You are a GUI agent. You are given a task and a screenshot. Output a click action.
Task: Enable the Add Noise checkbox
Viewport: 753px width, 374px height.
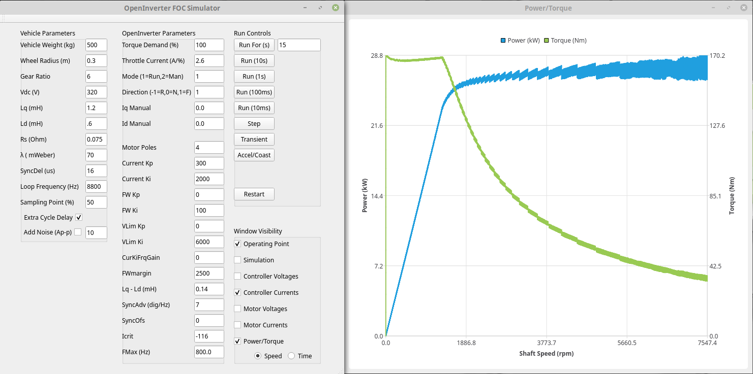78,232
